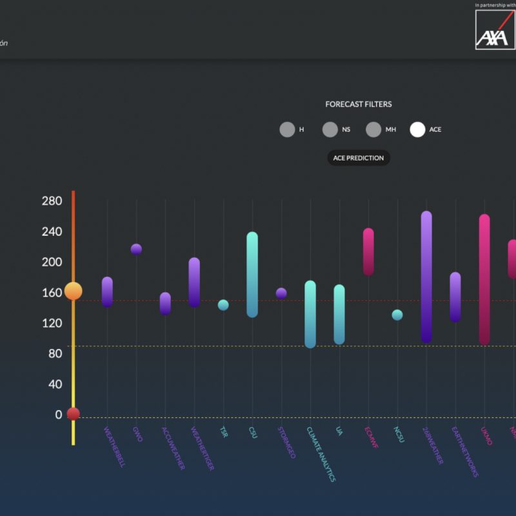Click the orange marker on the axis

point(74,291)
